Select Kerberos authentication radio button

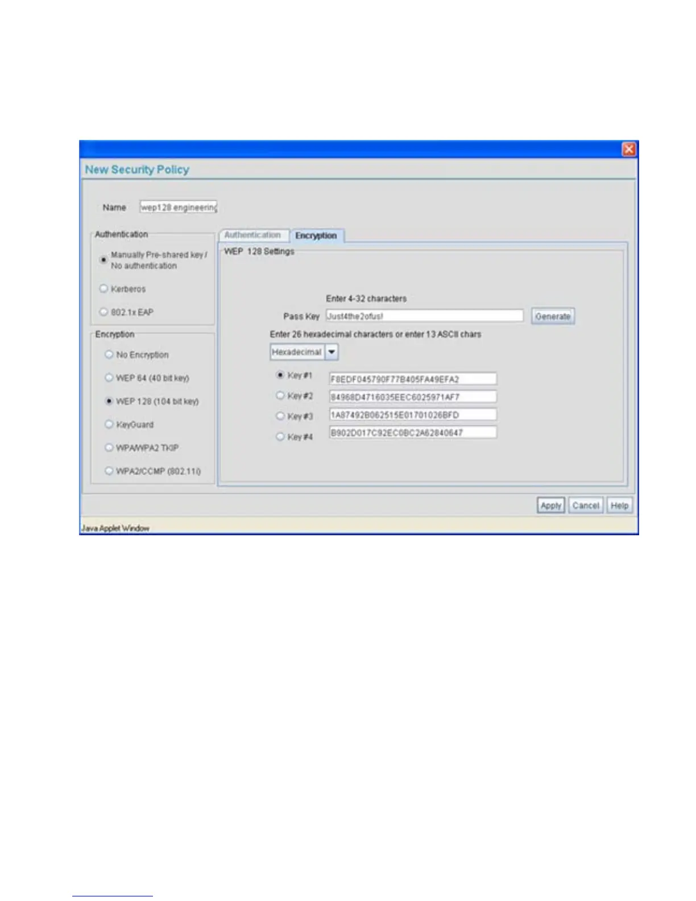(103, 288)
